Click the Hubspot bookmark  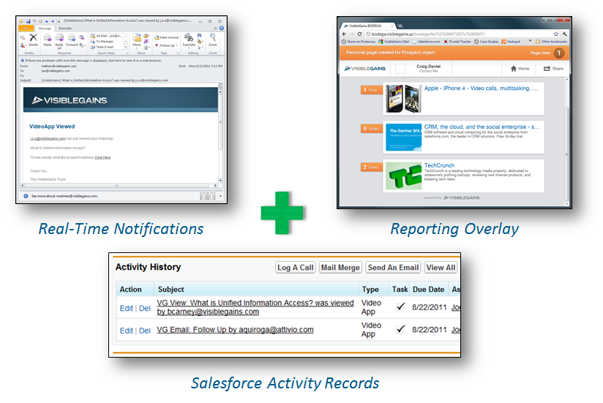click(x=511, y=42)
